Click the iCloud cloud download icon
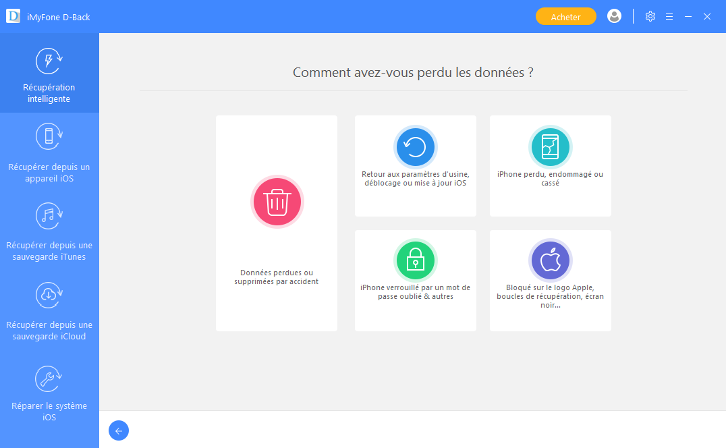Image resolution: width=726 pixels, height=448 pixels. pos(49,296)
